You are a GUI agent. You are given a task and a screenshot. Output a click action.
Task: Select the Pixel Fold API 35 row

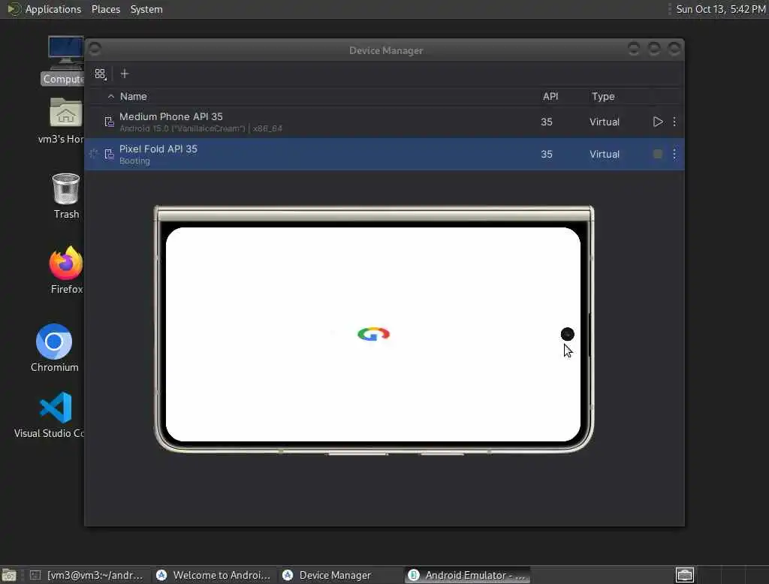(x=384, y=154)
